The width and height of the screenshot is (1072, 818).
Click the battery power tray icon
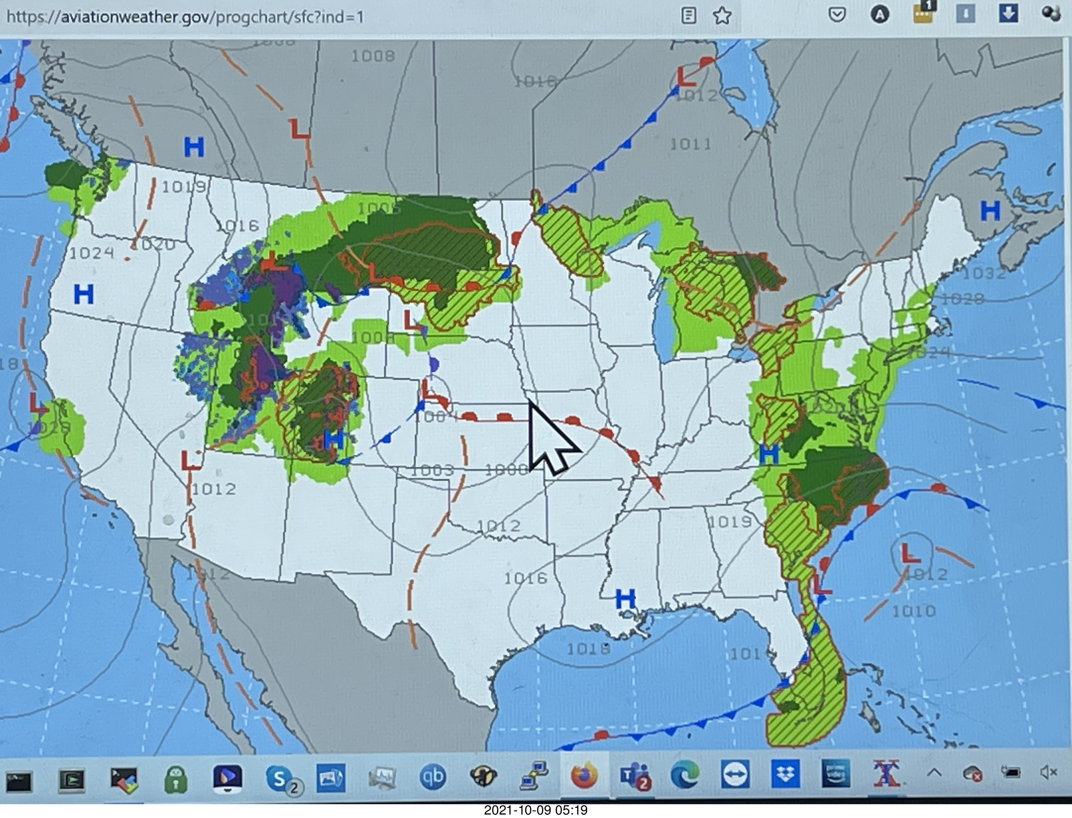click(1011, 772)
